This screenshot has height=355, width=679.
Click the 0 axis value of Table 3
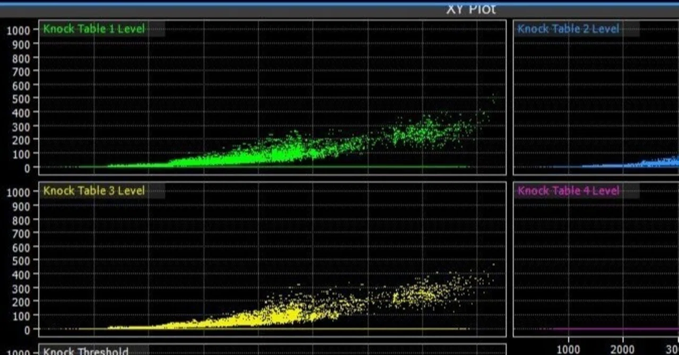click(x=29, y=330)
